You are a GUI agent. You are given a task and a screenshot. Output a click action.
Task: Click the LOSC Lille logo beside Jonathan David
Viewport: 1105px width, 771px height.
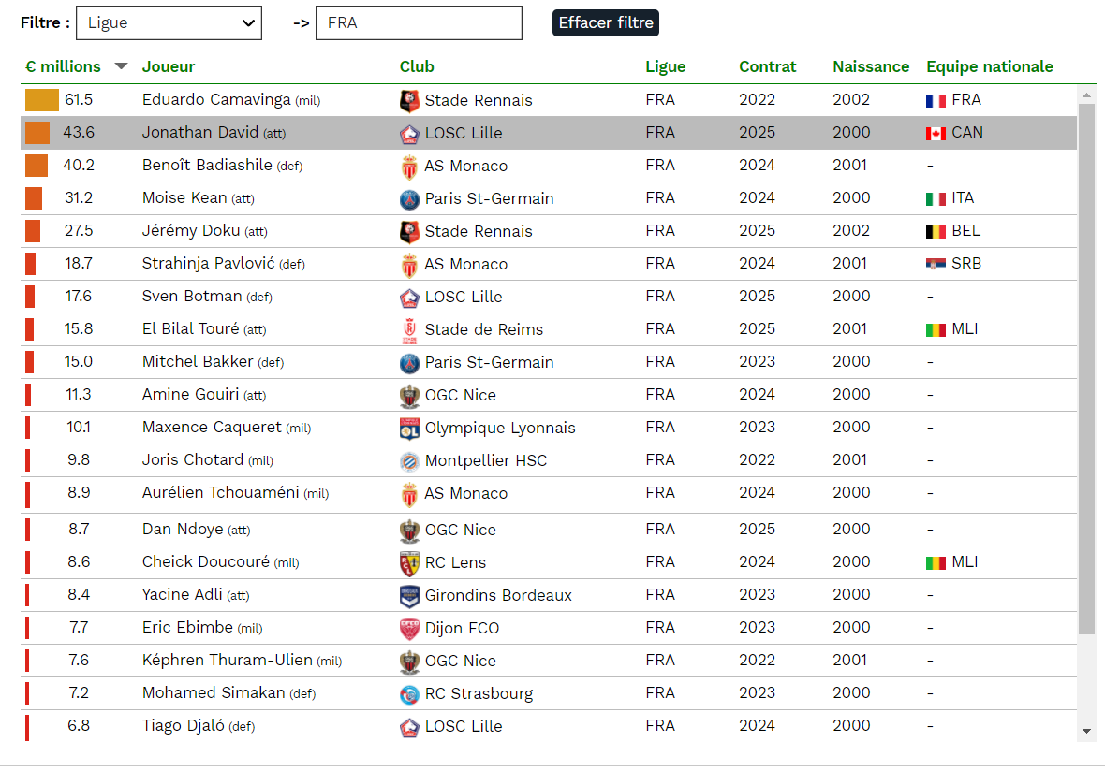click(x=409, y=133)
